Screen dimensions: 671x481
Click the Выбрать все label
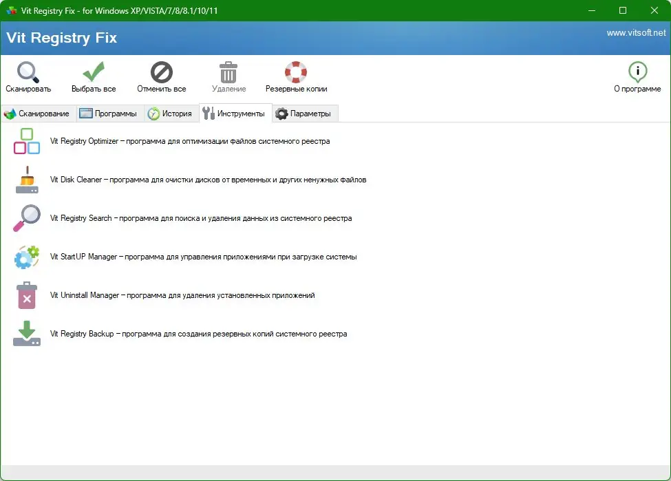[94, 89]
